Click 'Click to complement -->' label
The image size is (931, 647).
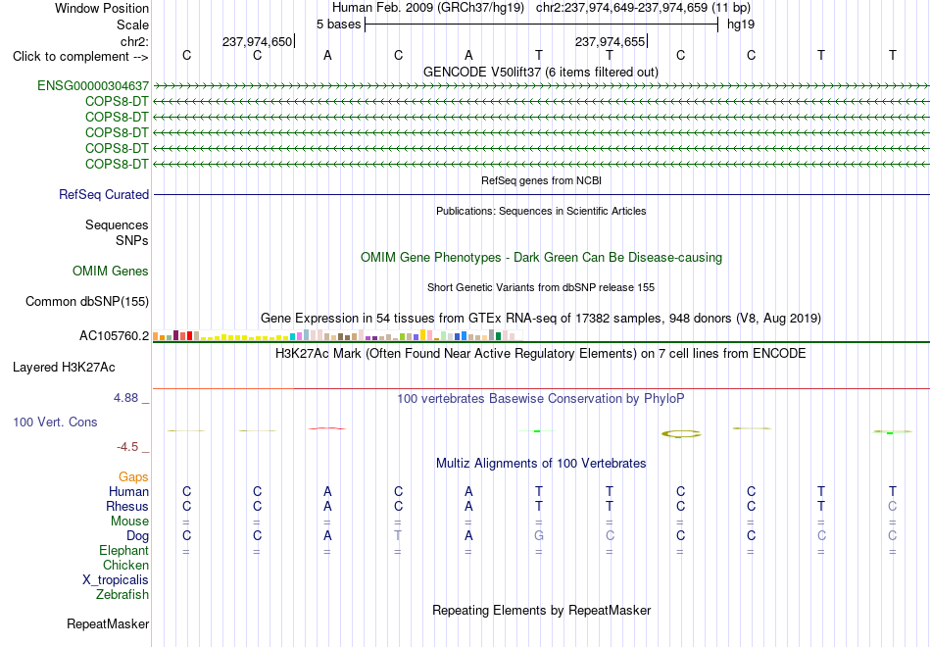pyautogui.click(x=80, y=57)
